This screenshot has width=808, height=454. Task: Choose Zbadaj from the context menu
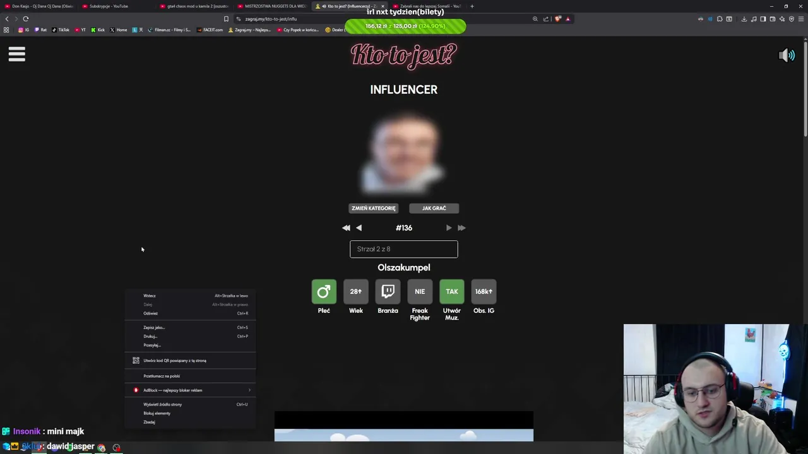coord(190,422)
